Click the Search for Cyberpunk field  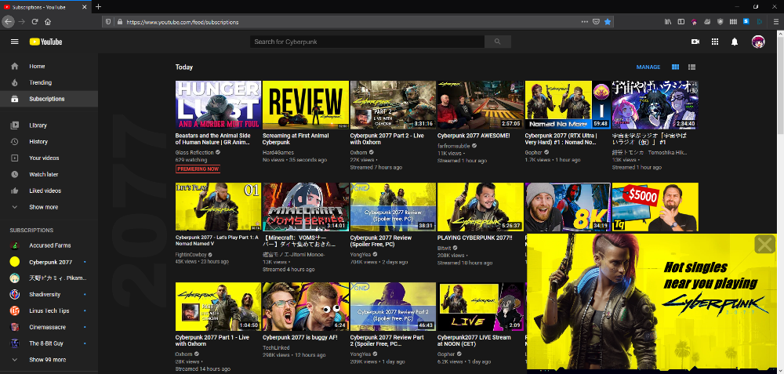click(367, 42)
